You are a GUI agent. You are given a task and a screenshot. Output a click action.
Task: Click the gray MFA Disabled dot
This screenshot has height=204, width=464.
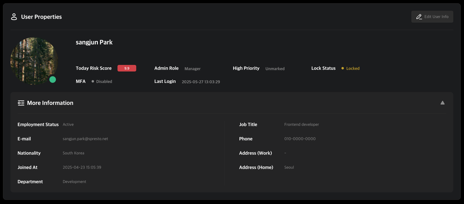[93, 82]
